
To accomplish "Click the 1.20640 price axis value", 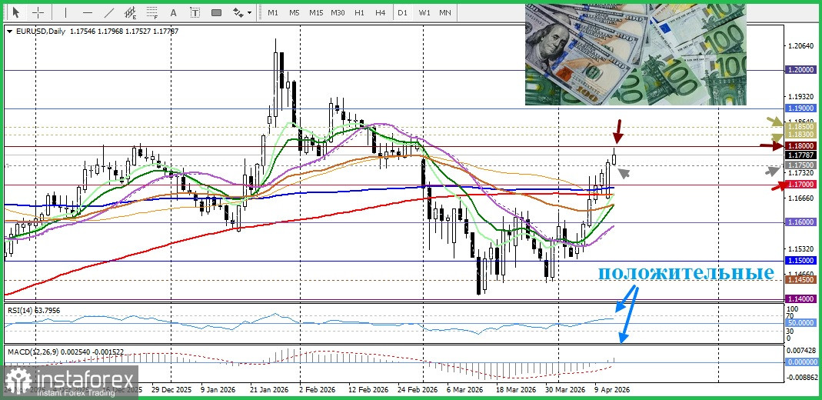I will tap(801, 47).
